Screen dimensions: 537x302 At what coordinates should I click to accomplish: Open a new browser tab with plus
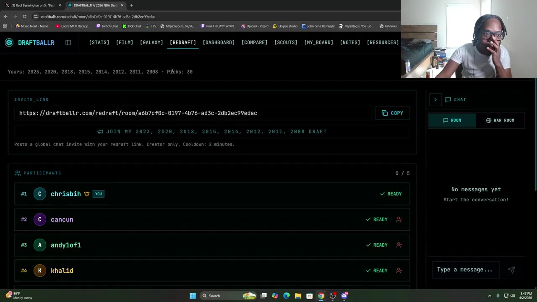(x=131, y=5)
